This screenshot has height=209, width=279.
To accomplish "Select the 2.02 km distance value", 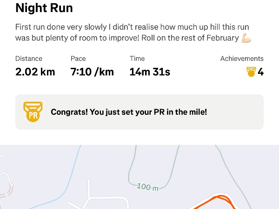I will (x=35, y=72).
